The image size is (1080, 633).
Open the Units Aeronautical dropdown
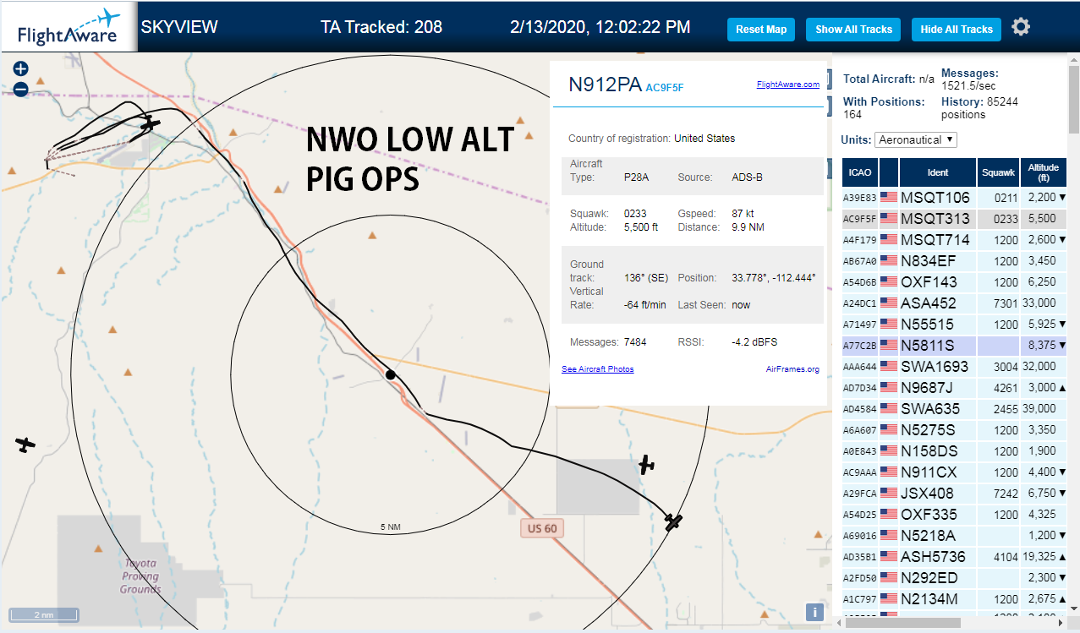[x=916, y=139]
